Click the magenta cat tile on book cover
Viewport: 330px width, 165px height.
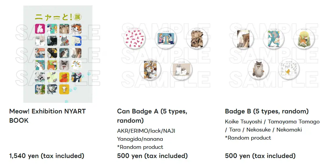(39, 29)
